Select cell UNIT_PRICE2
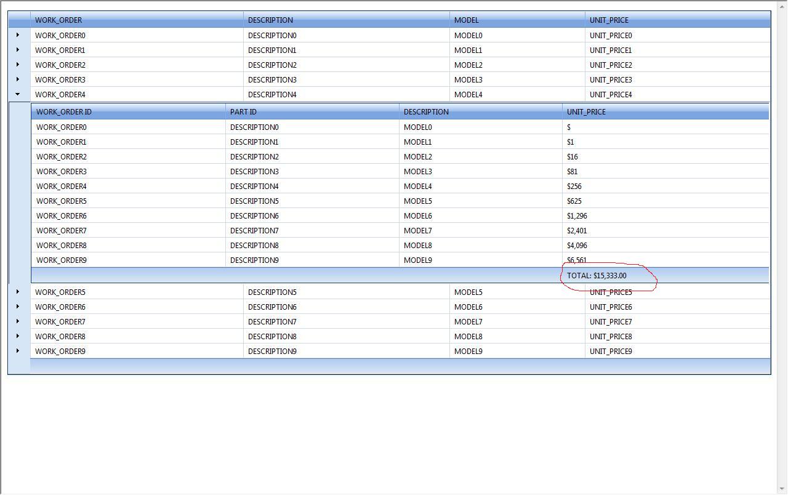Image resolution: width=788 pixels, height=495 pixels. coord(678,65)
